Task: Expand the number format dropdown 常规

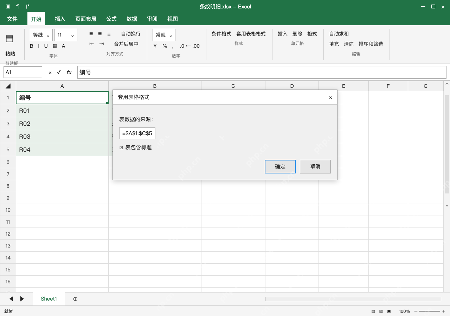Action: click(164, 35)
